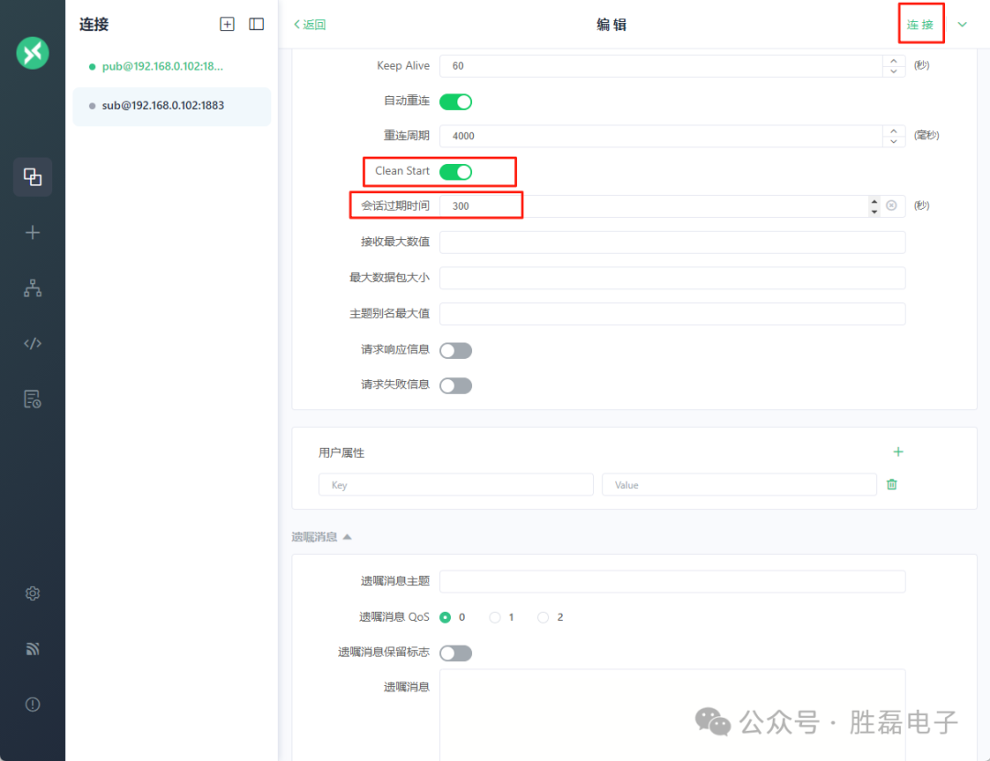Enable the 请求响应信息 switch
Viewport: 990px width, 761px height.
coord(456,350)
